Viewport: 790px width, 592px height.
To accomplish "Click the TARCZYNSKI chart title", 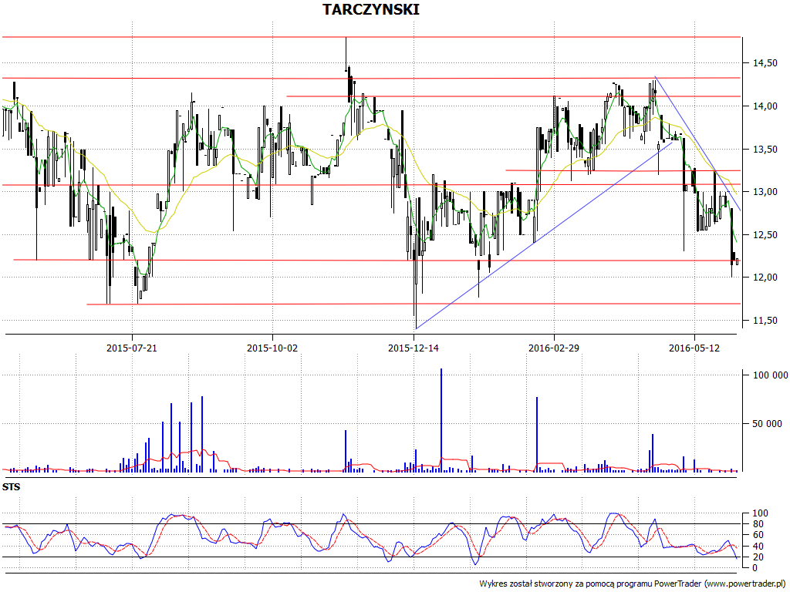I will (x=371, y=9).
